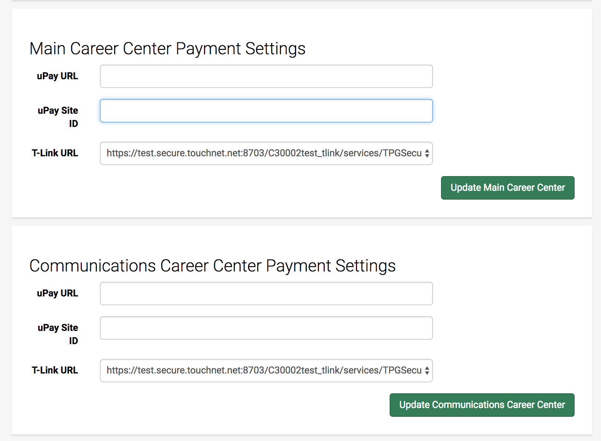Image resolution: width=601 pixels, height=441 pixels.
Task: Click the Communications T-Link URL label
Action: coord(54,370)
